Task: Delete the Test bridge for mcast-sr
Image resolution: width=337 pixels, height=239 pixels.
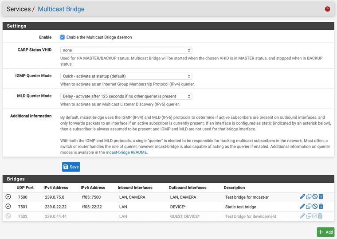Action: [321, 197]
